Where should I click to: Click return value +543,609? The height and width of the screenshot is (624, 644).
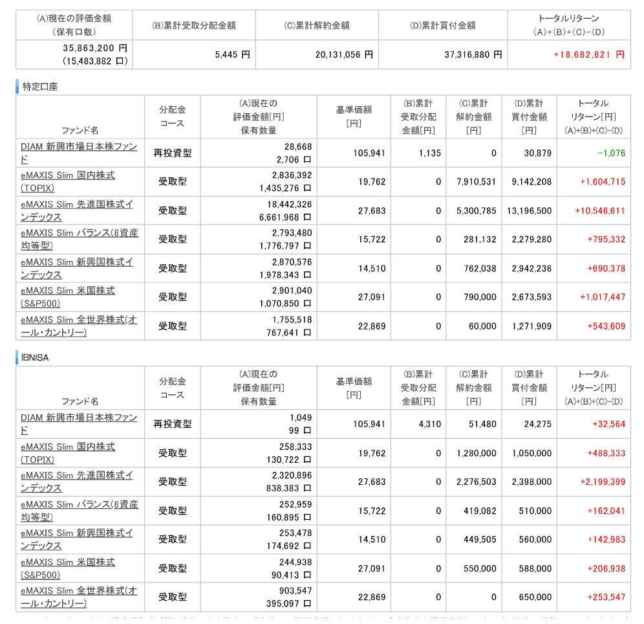pos(606,326)
